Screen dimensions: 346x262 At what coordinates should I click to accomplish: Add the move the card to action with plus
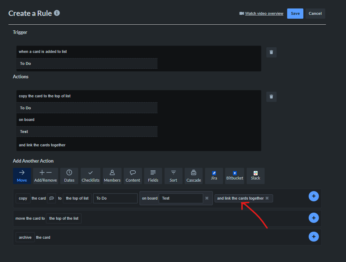pyautogui.click(x=314, y=218)
